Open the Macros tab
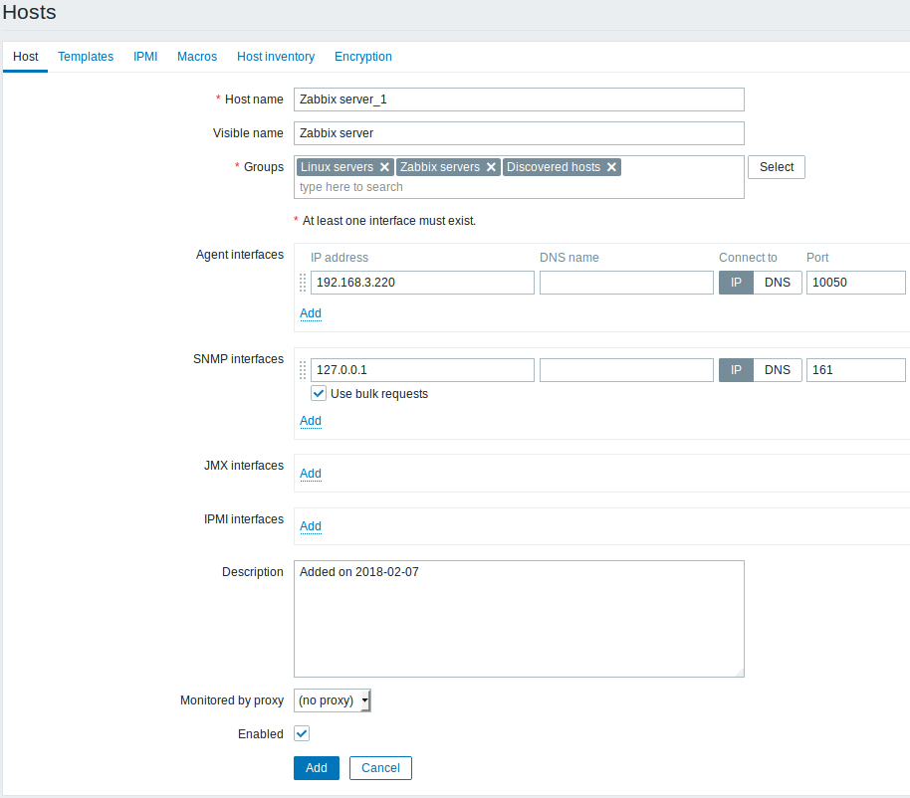Viewport: 910px width, 798px height. tap(197, 57)
